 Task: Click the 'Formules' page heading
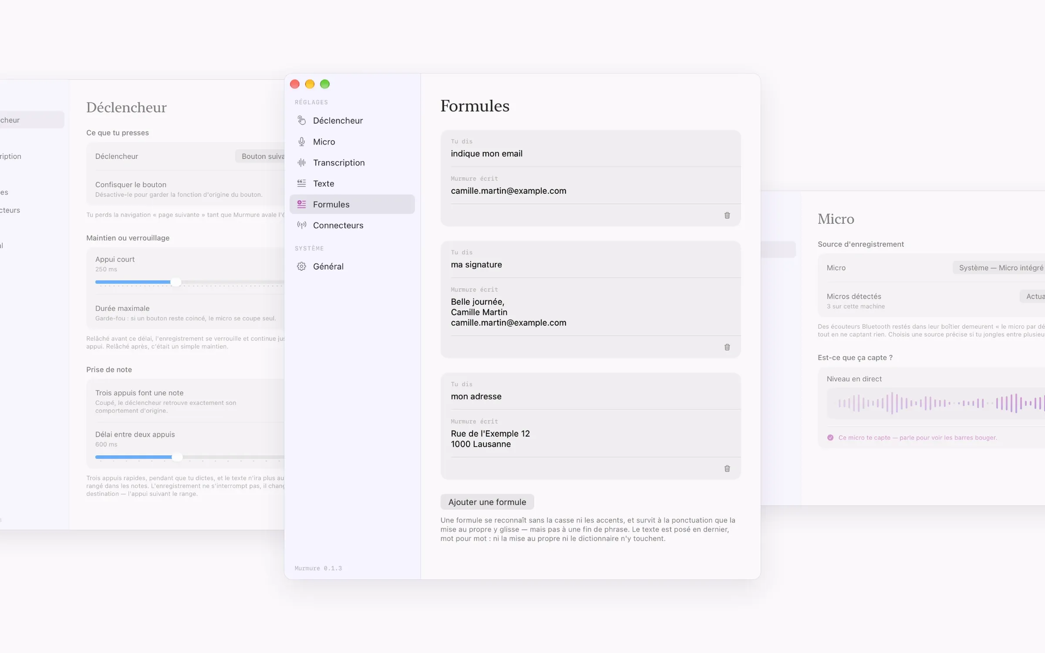coord(475,106)
